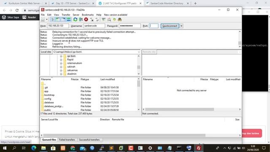270x152 pixels.
Task: Sort local list by Last modified column
Action: click(x=108, y=79)
